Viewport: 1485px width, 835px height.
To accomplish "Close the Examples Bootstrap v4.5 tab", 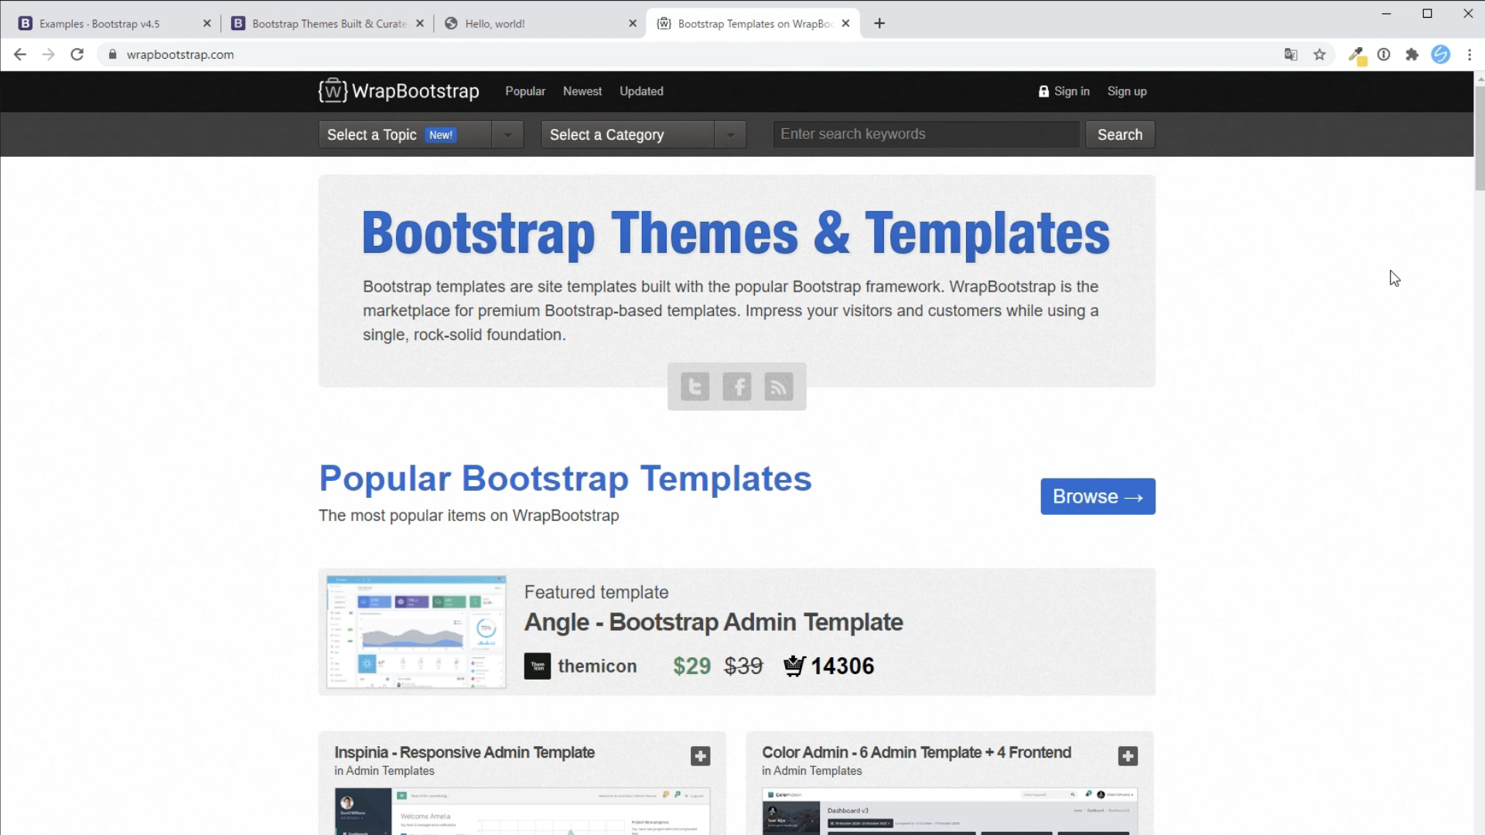I will click(207, 23).
